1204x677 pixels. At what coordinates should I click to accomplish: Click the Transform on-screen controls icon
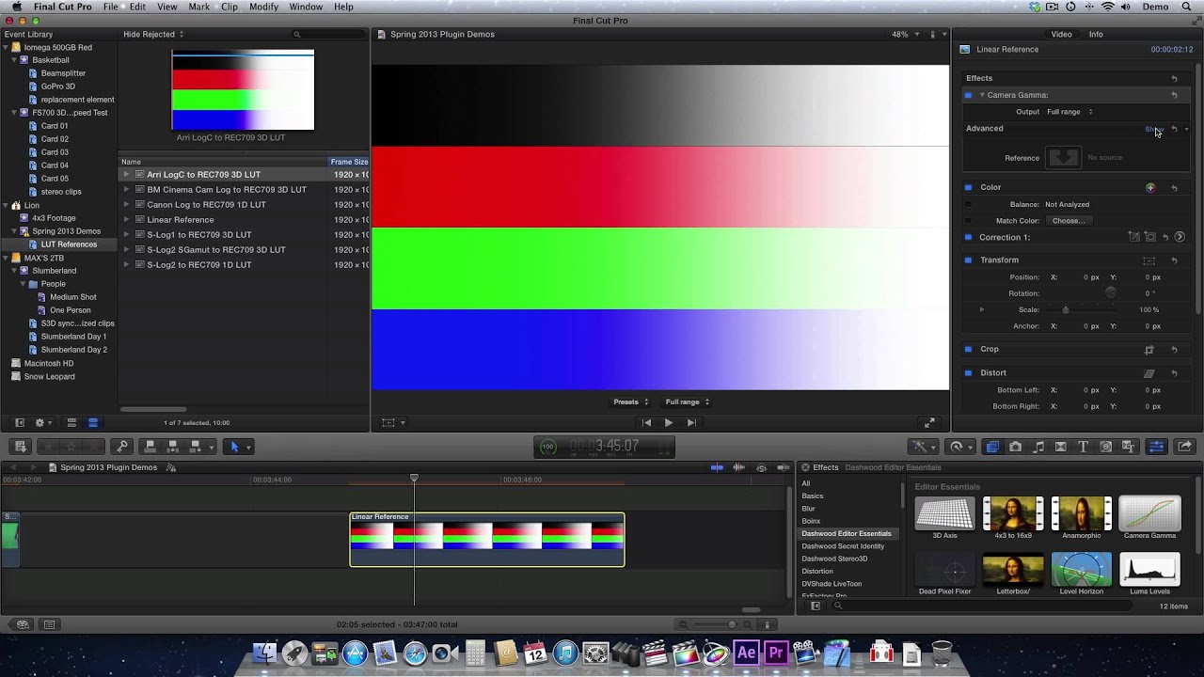pos(1149,260)
